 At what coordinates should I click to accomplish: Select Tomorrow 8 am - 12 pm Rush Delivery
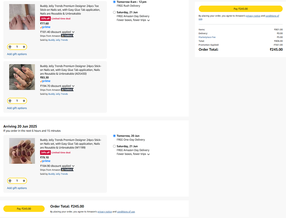point(114,2)
